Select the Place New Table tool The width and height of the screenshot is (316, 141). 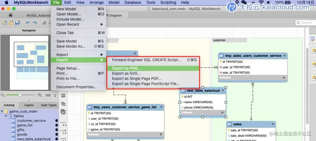(x=63, y=96)
